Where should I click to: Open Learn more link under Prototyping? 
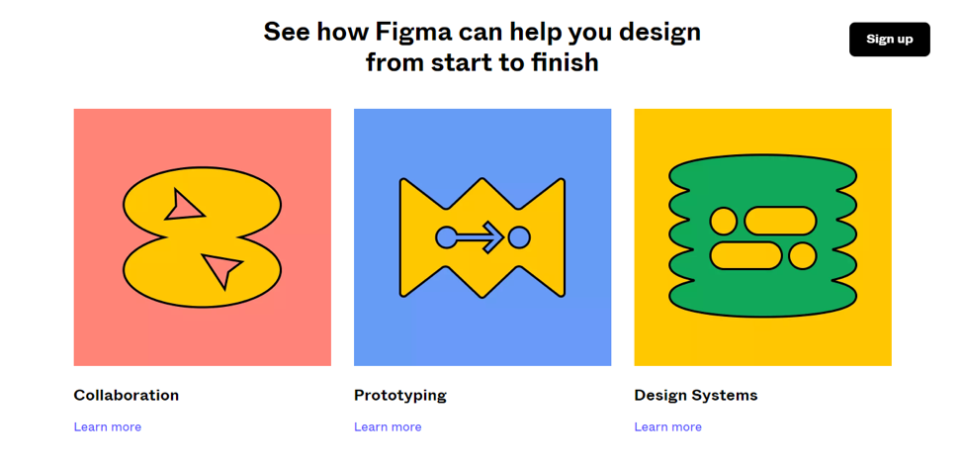(388, 427)
